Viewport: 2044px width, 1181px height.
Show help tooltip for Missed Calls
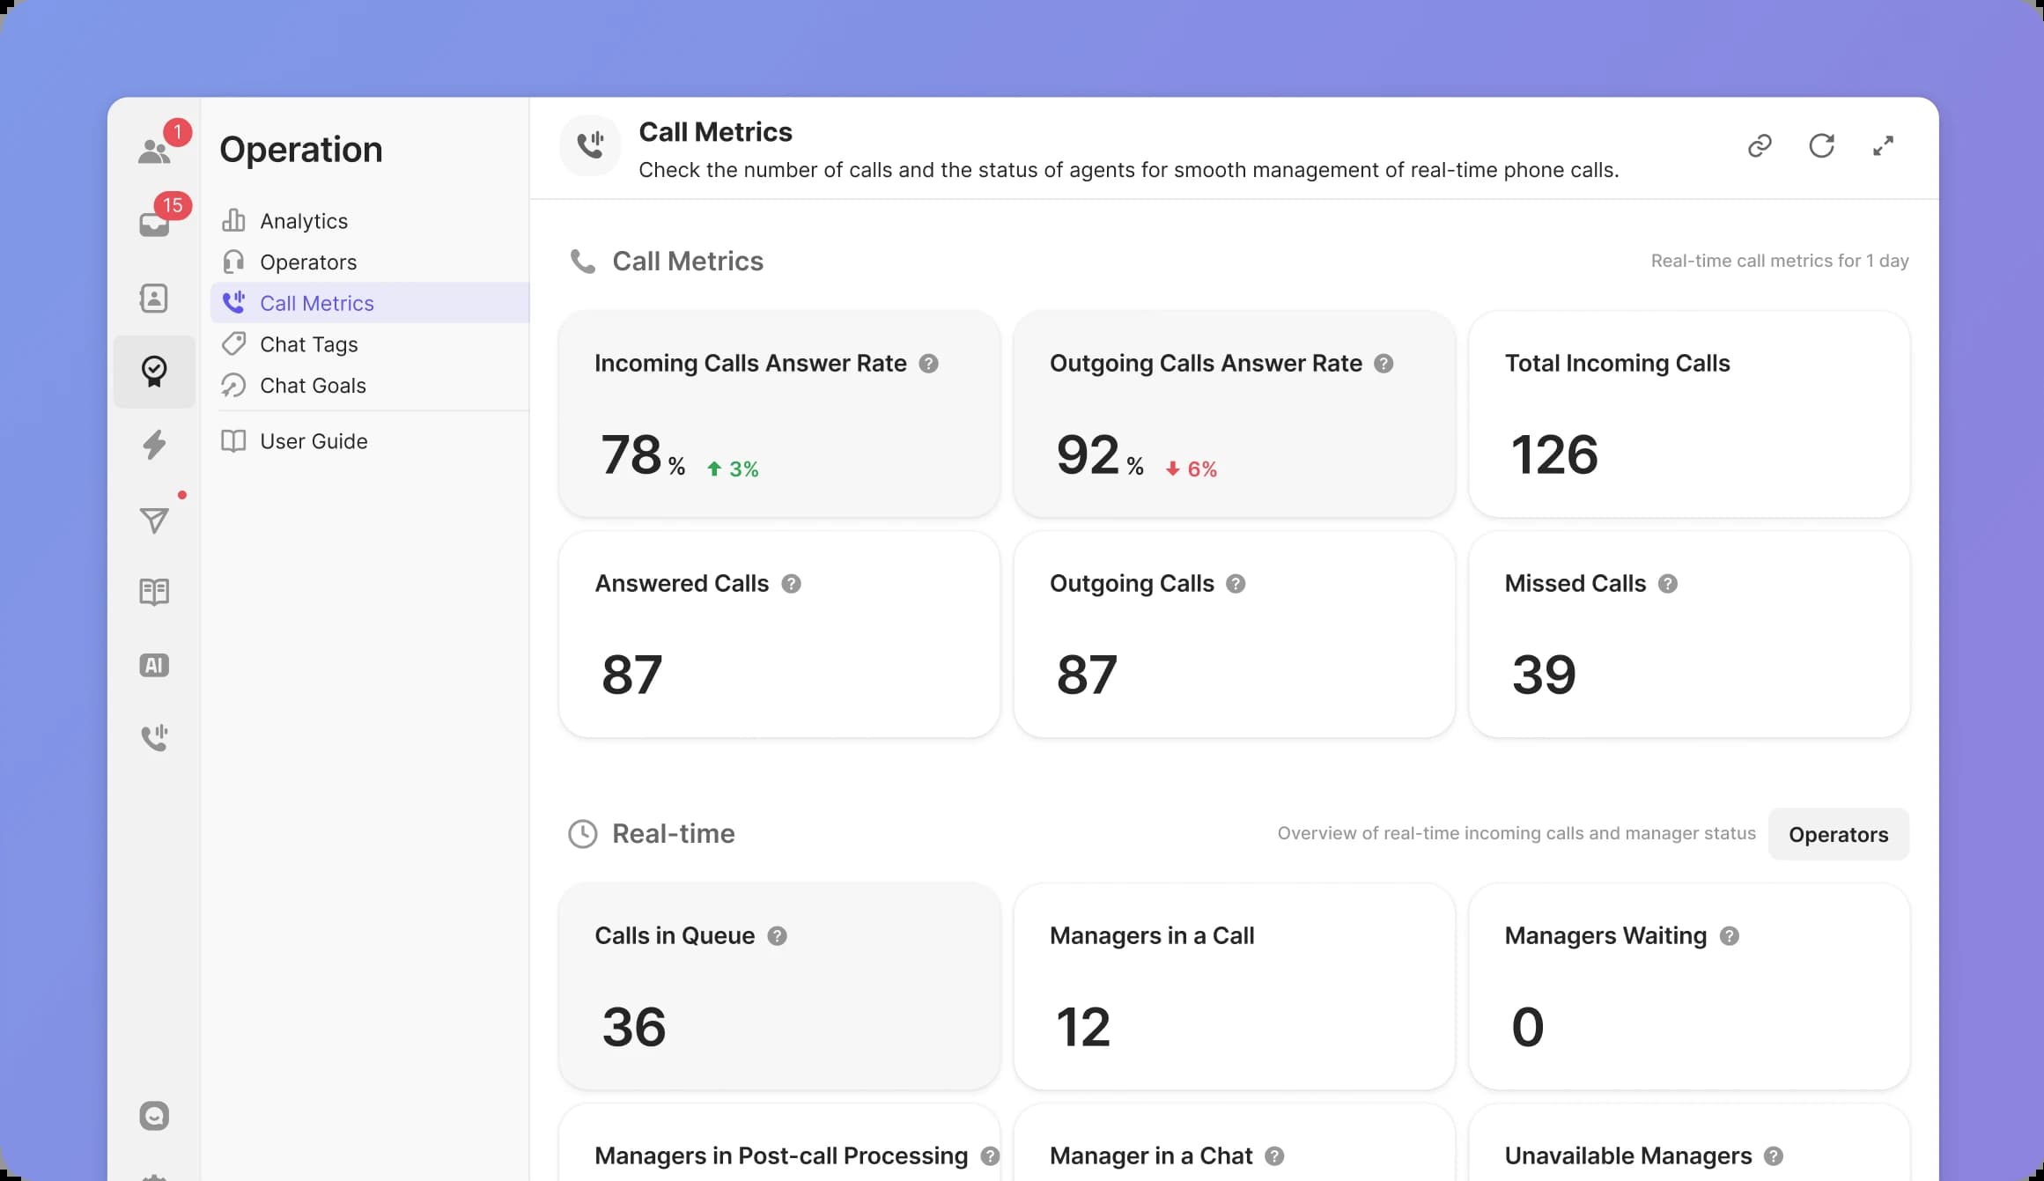tap(1667, 584)
